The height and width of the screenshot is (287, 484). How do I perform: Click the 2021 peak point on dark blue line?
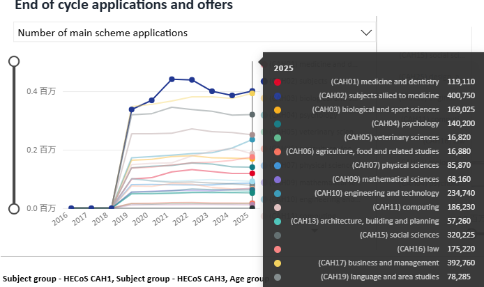tap(172, 79)
